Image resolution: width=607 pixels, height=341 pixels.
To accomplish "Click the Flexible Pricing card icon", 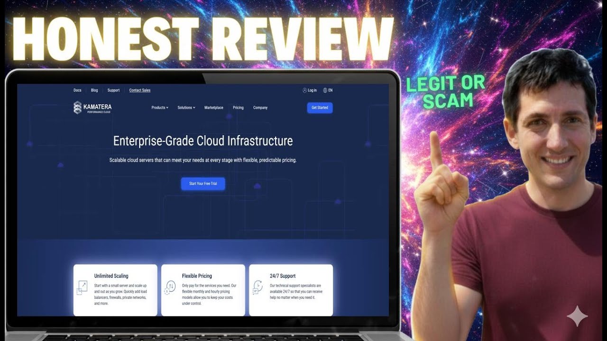I will pos(170,287).
